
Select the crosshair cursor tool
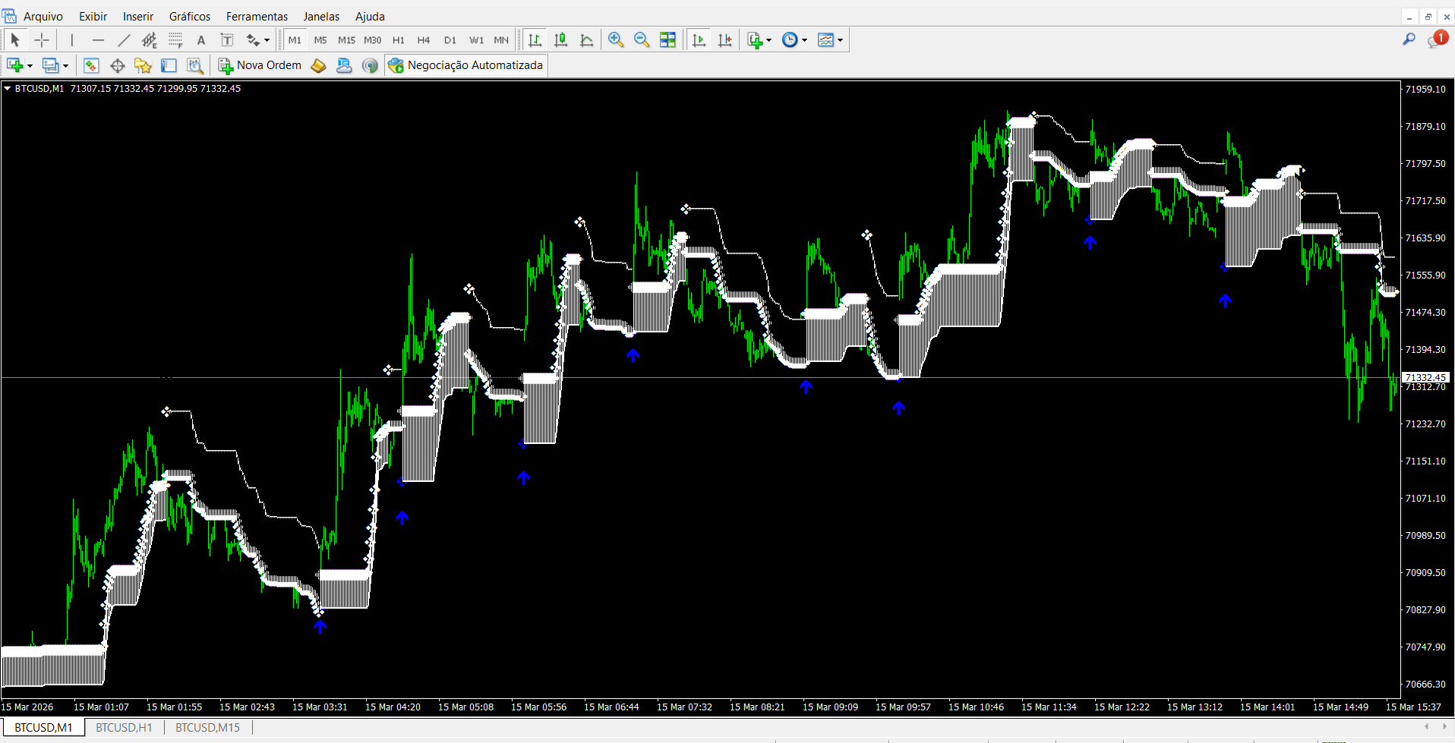pos(42,40)
